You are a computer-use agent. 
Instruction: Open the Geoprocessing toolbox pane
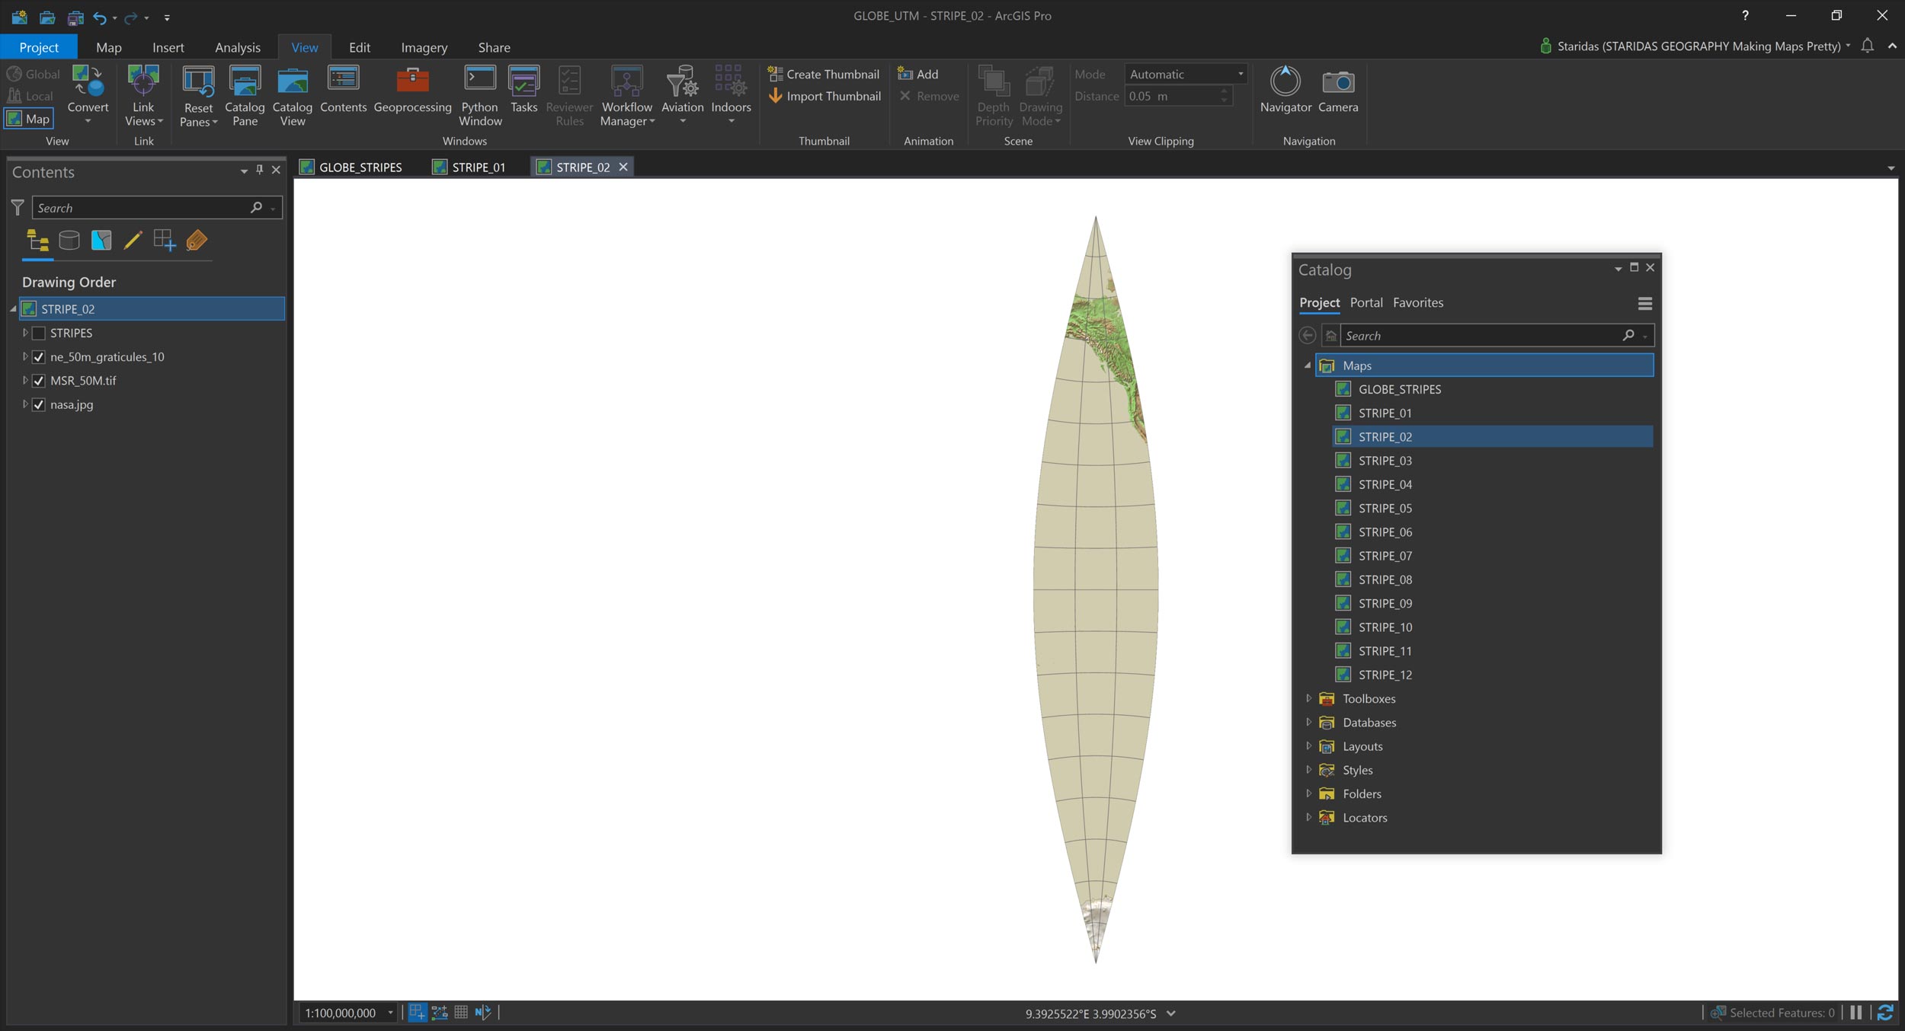click(412, 90)
